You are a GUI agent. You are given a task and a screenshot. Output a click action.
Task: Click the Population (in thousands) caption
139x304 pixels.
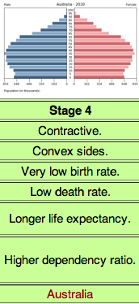coord(21,91)
